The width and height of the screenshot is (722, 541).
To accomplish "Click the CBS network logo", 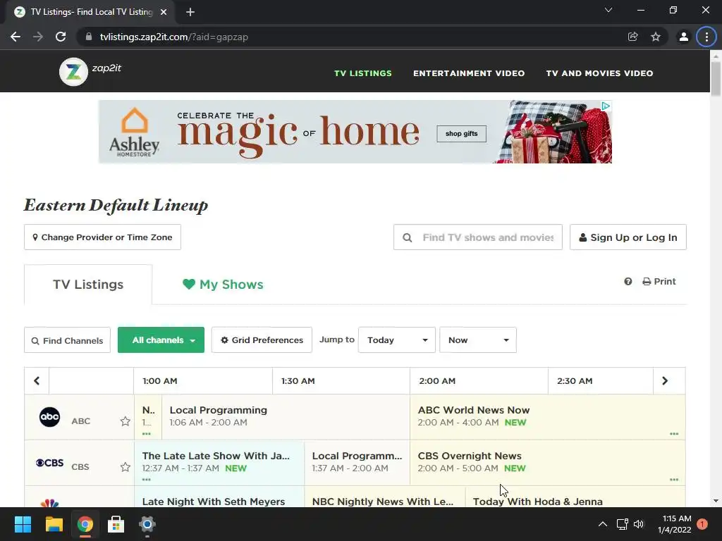I will pos(50,463).
